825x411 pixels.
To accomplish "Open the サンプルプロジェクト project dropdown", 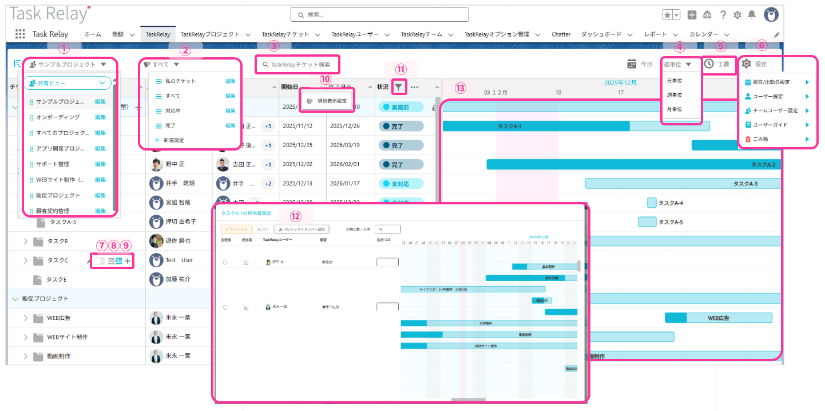I will tap(68, 65).
